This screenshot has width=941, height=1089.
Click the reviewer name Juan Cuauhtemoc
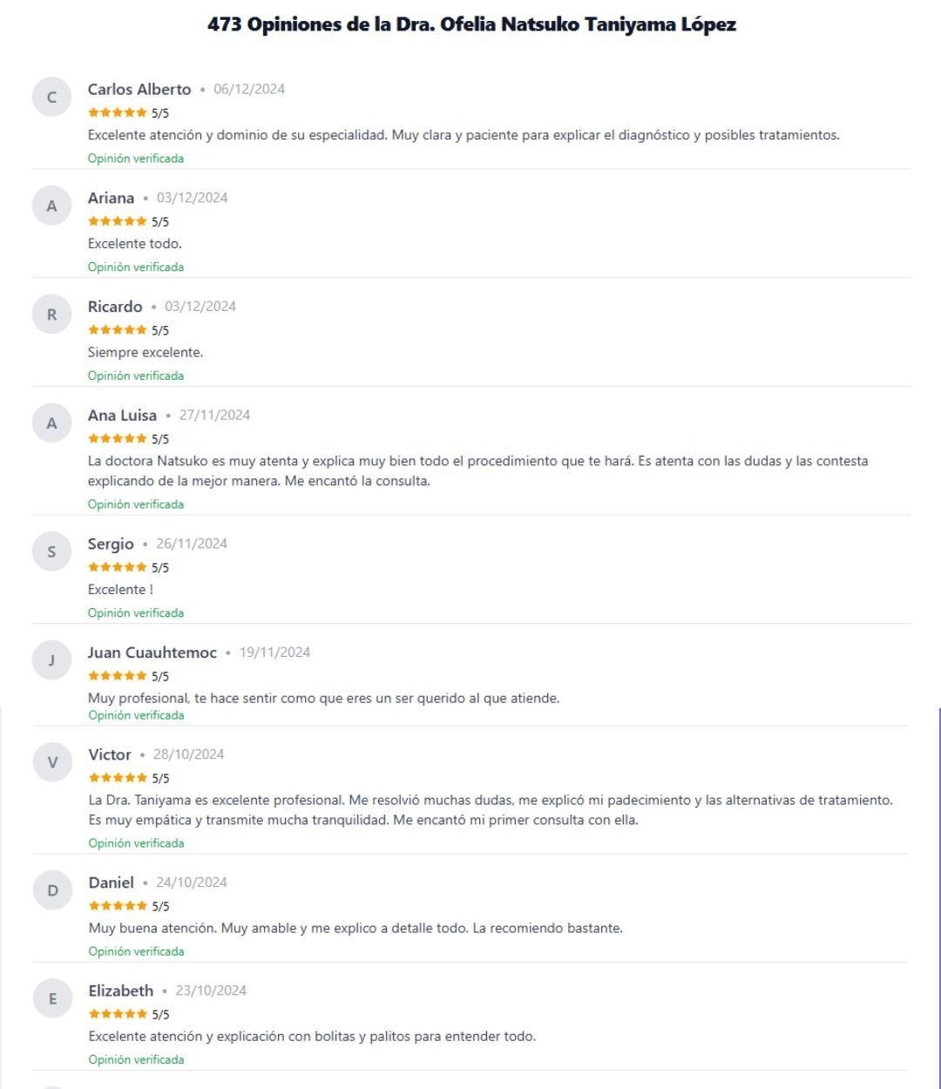tap(152, 653)
